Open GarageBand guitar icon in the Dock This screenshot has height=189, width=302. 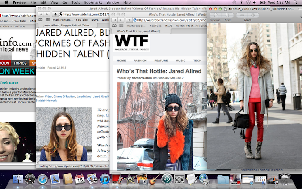154,179
